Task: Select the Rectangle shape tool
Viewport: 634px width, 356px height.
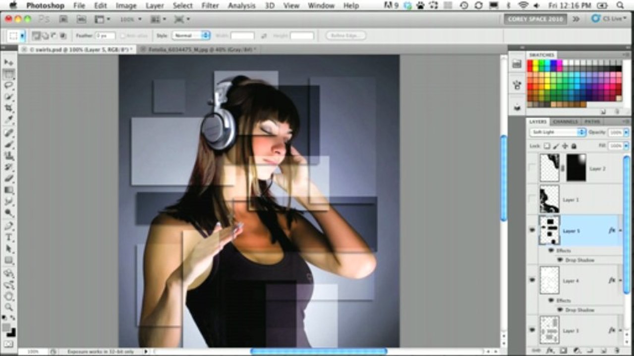Action: (9, 260)
